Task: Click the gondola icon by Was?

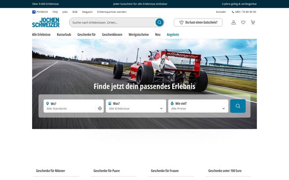Action: 110,104
